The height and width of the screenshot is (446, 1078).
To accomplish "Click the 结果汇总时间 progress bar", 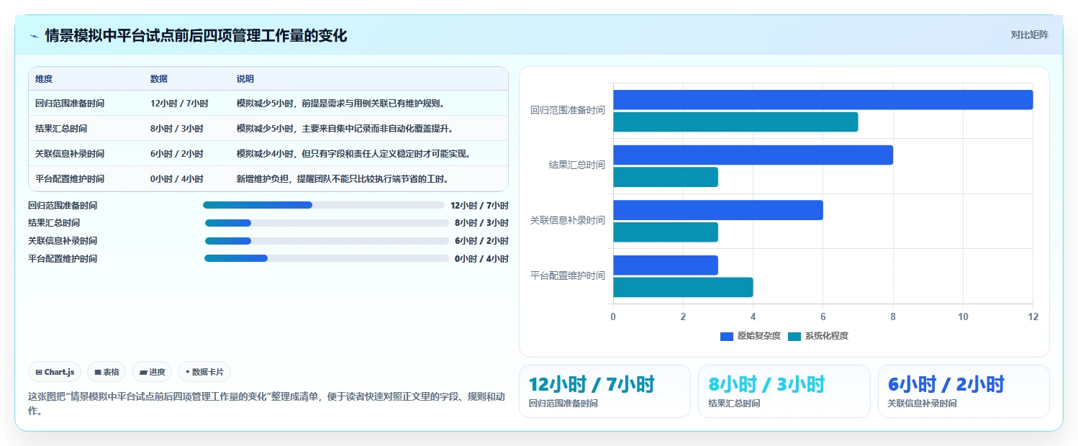I will [327, 223].
